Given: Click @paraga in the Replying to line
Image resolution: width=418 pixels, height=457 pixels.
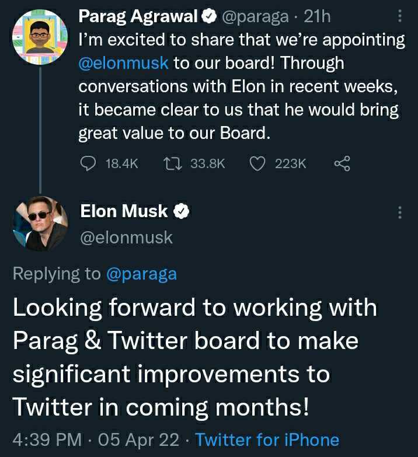Looking at the screenshot, I should click(x=141, y=274).
